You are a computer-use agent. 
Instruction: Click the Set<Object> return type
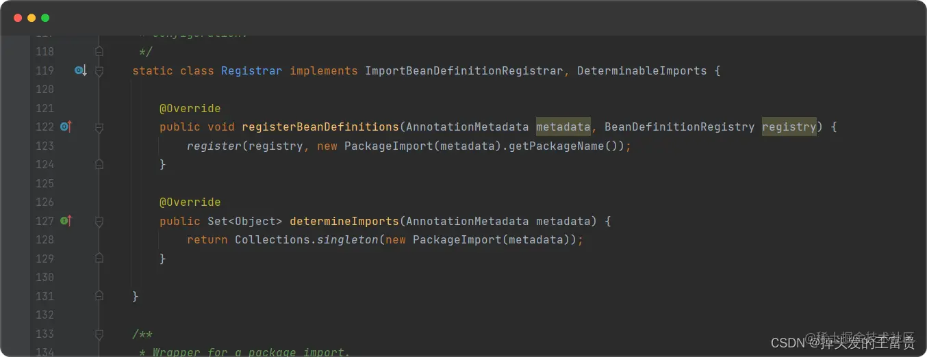coord(244,221)
